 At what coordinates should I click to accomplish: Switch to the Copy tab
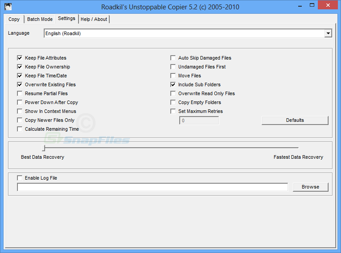(14, 19)
